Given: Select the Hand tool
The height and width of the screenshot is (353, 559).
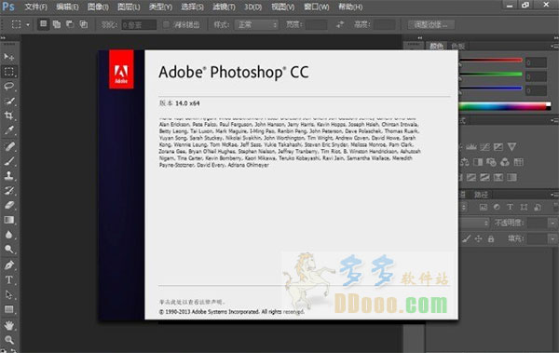Looking at the screenshot, I should pos(9,325).
